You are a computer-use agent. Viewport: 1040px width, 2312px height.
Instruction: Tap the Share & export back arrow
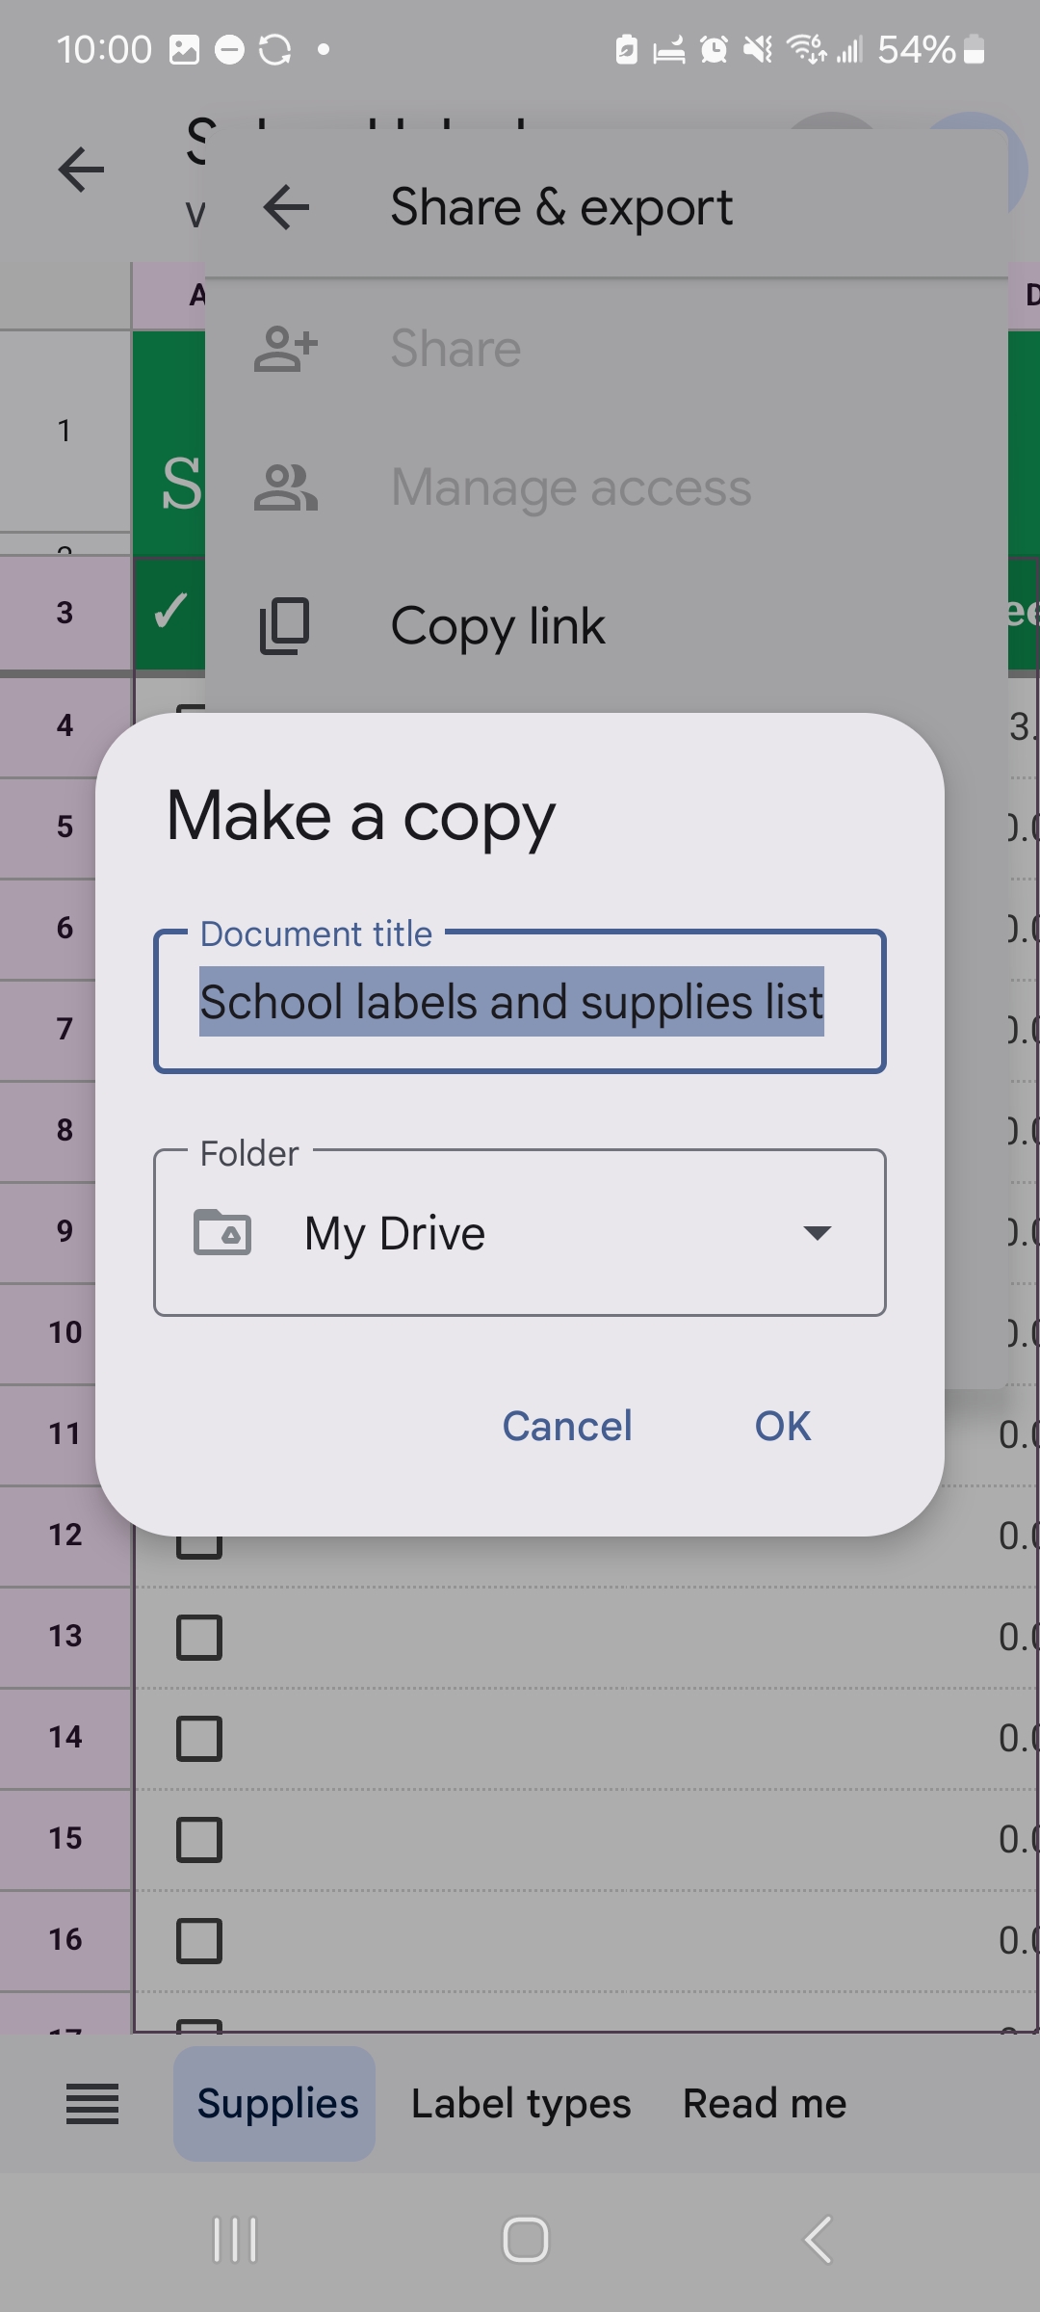286,207
